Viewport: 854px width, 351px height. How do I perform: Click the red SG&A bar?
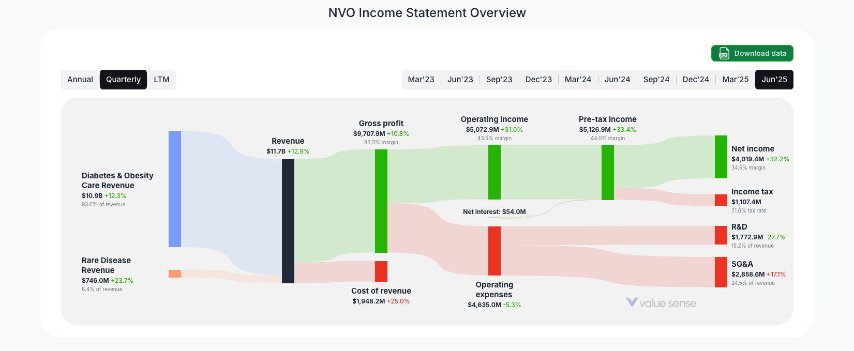(721, 272)
